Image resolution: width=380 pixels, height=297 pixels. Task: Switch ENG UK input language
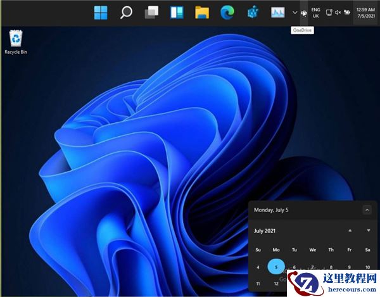pyautogui.click(x=315, y=13)
